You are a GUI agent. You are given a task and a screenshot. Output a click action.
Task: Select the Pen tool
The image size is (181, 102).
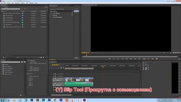coord(143,69)
